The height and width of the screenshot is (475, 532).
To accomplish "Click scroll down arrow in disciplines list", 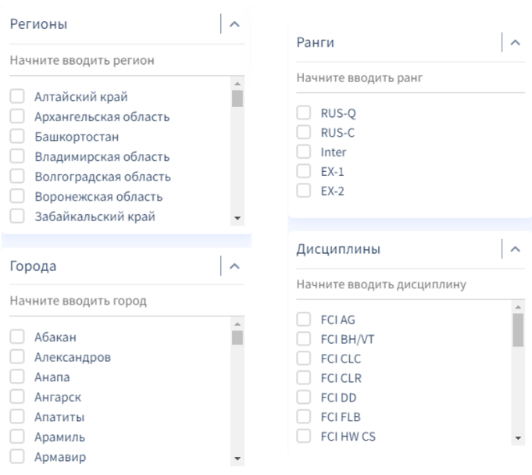I will tap(517, 438).
